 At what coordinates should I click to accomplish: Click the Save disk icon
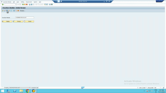[20, 5]
